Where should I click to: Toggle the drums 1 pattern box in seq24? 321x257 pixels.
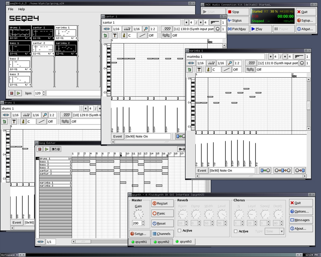[20, 33]
